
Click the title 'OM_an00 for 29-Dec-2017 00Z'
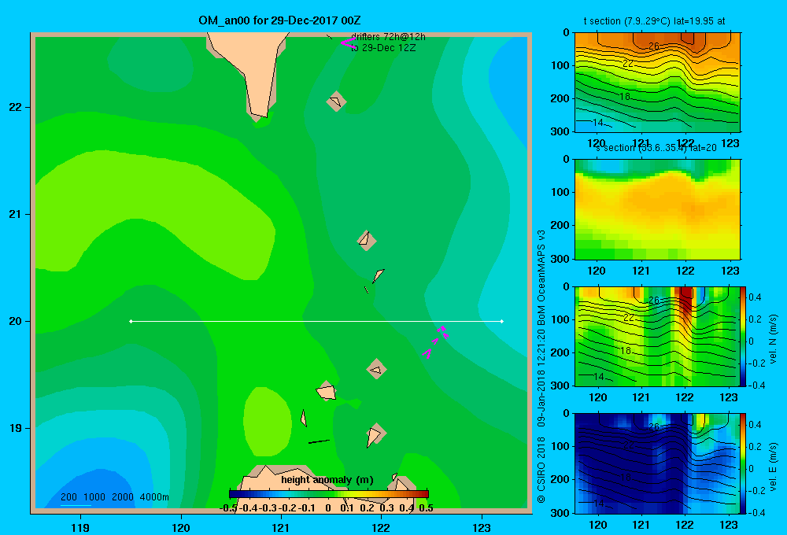pyautogui.click(x=279, y=20)
